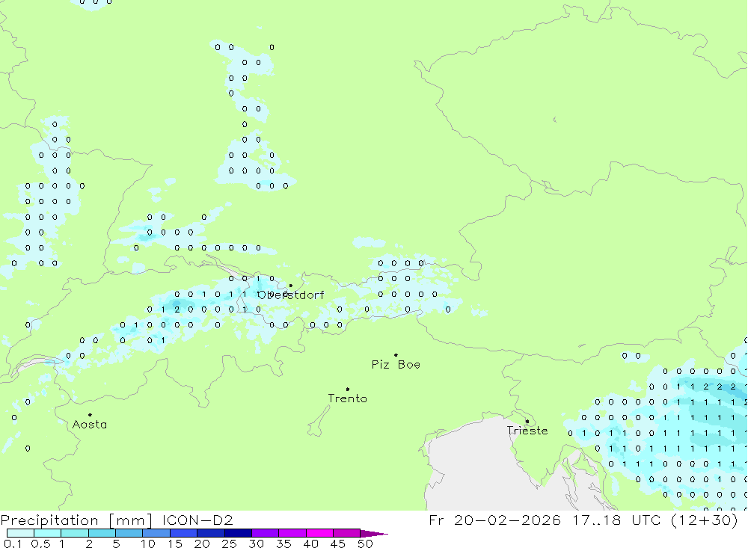Click the '45' legend scale value

click(338, 544)
